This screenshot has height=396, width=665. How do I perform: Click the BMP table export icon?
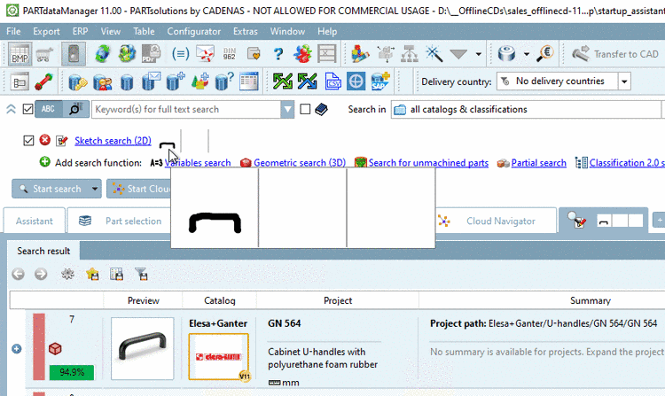click(20, 54)
